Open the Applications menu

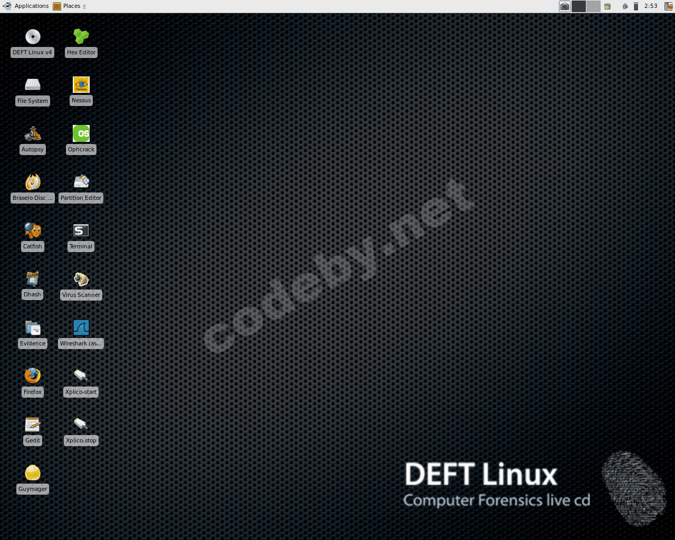click(x=26, y=6)
